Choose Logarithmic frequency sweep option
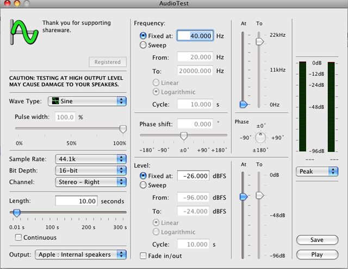The height and width of the screenshot is (269, 348). tap(156, 92)
